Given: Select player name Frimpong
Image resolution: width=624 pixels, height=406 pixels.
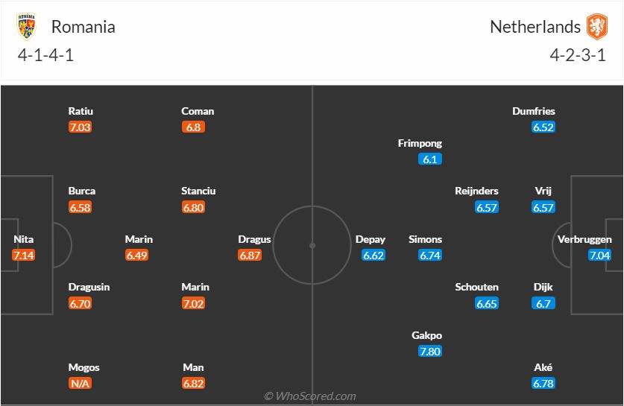Looking at the screenshot, I should coord(420,143).
